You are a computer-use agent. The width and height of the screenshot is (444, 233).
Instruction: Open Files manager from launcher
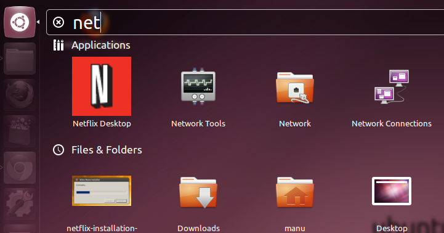[x=20, y=59]
